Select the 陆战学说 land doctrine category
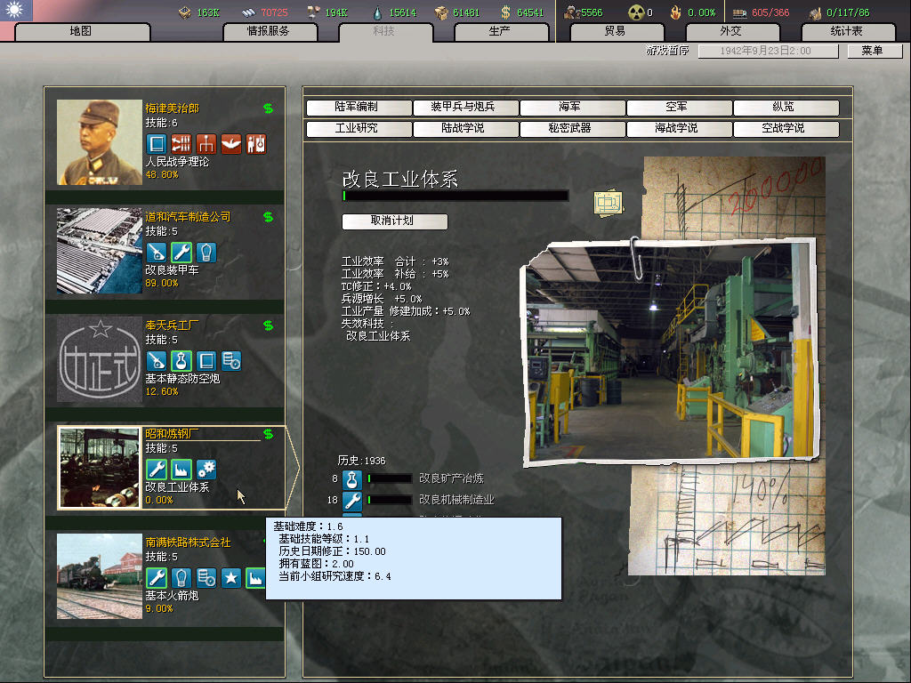The width and height of the screenshot is (911, 683). 465,129
